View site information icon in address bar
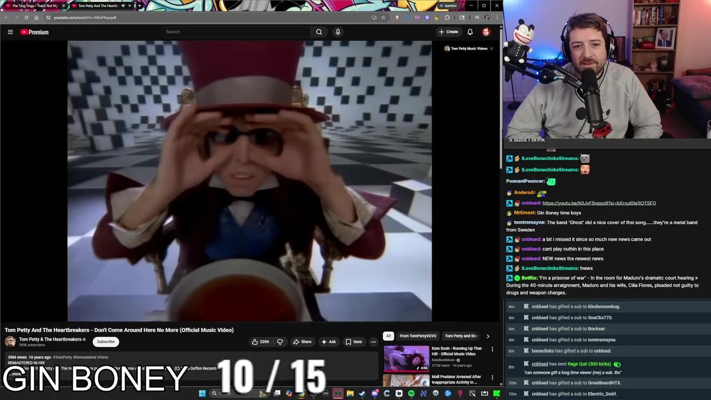Image resolution: width=711 pixels, height=400 pixels. 48,17
